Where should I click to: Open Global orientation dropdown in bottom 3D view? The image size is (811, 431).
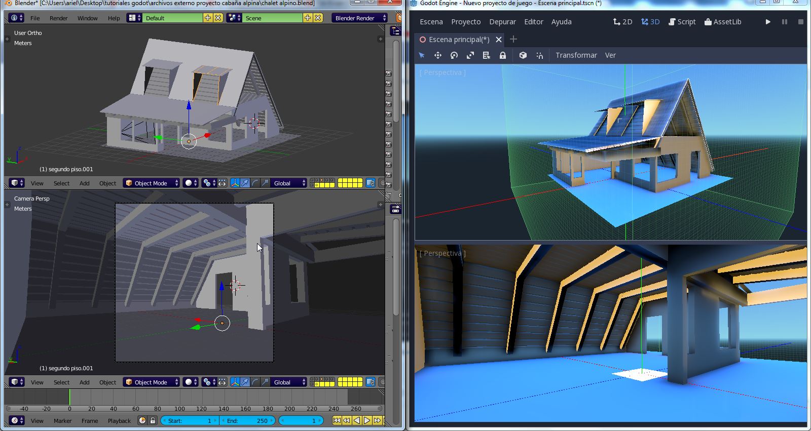(x=289, y=382)
